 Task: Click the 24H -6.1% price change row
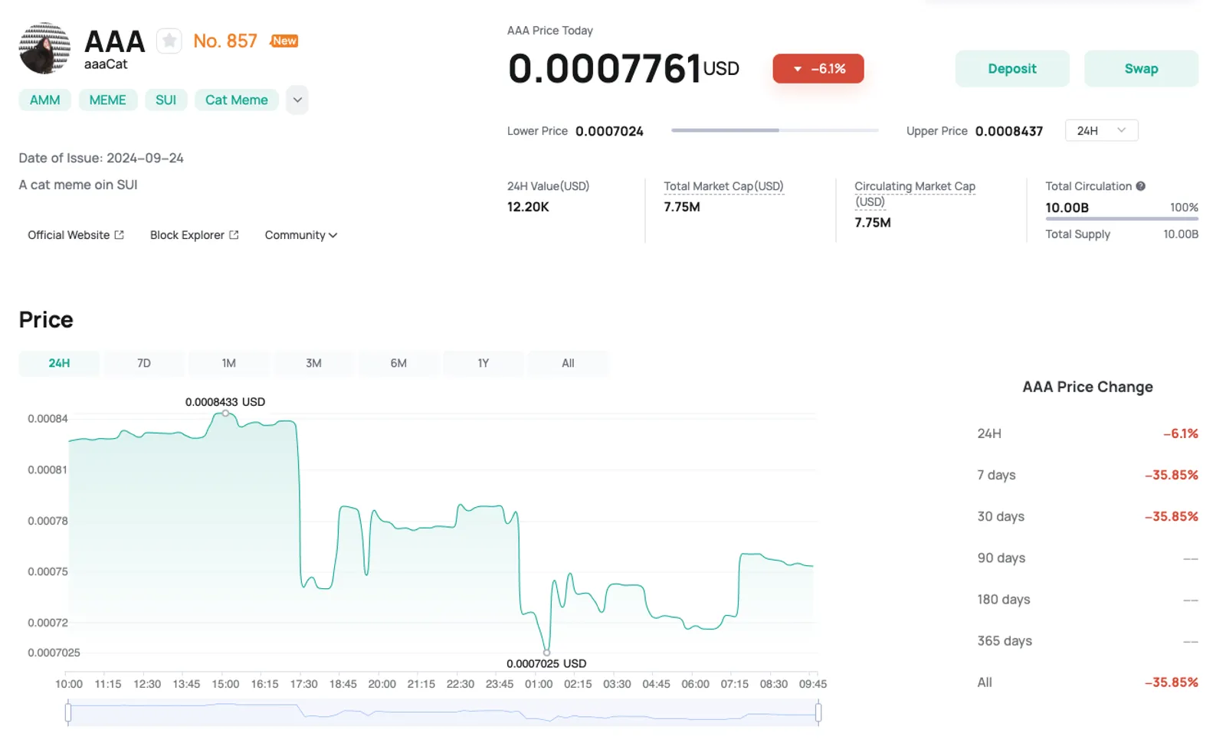point(1087,434)
